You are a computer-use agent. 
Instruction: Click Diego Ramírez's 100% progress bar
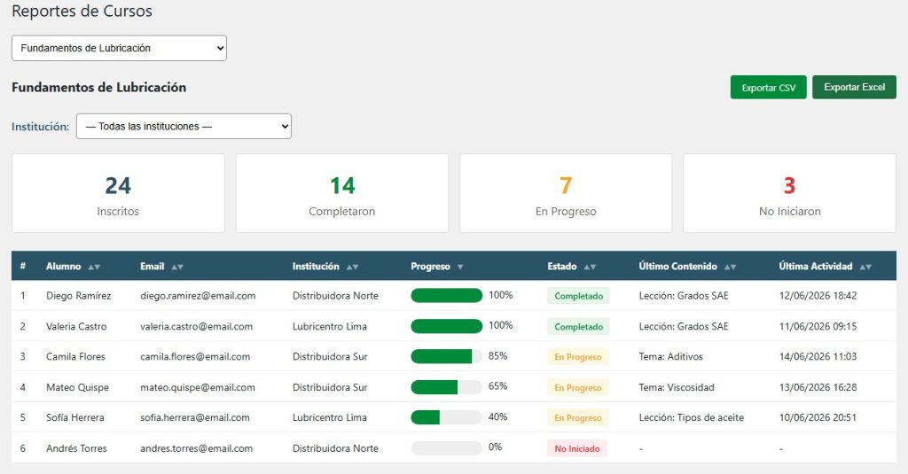tap(447, 296)
